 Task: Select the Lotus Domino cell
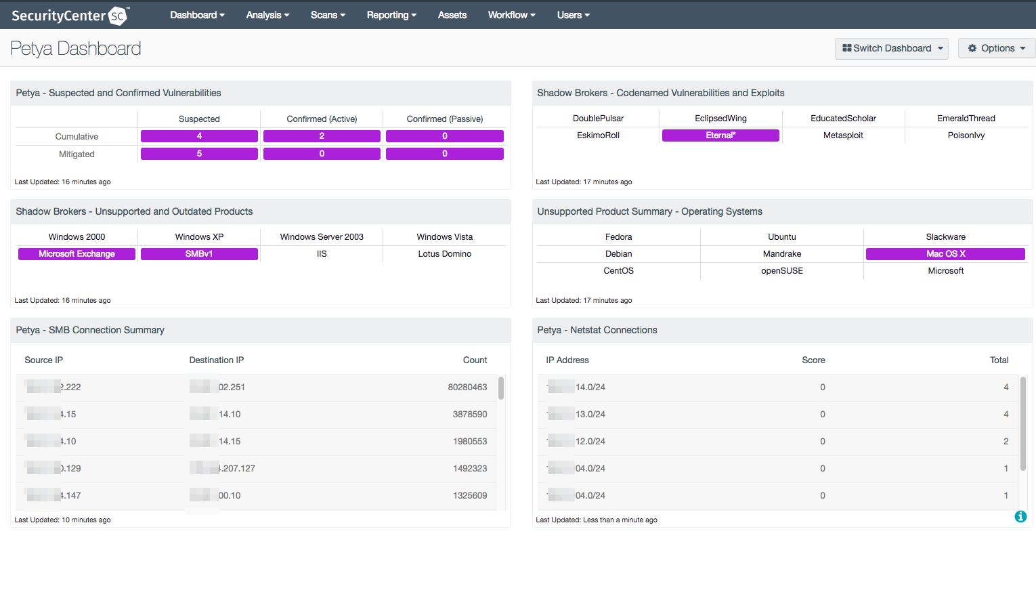[445, 254]
